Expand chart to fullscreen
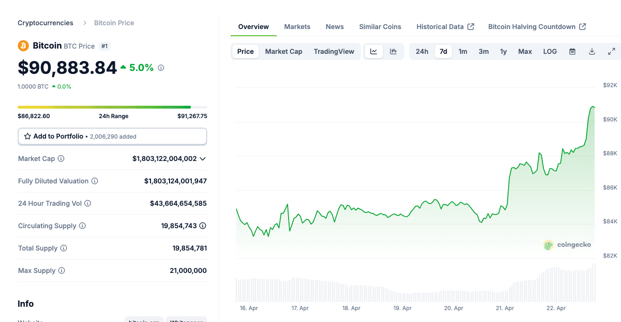 click(611, 51)
